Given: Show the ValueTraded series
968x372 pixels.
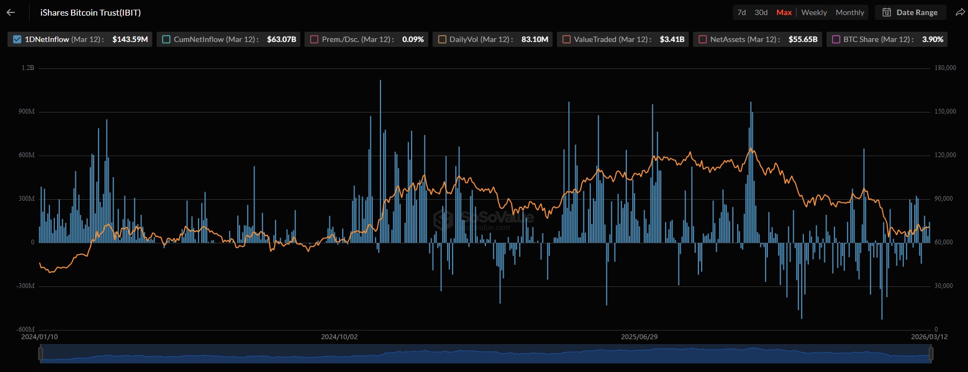Looking at the screenshot, I should [x=567, y=39].
